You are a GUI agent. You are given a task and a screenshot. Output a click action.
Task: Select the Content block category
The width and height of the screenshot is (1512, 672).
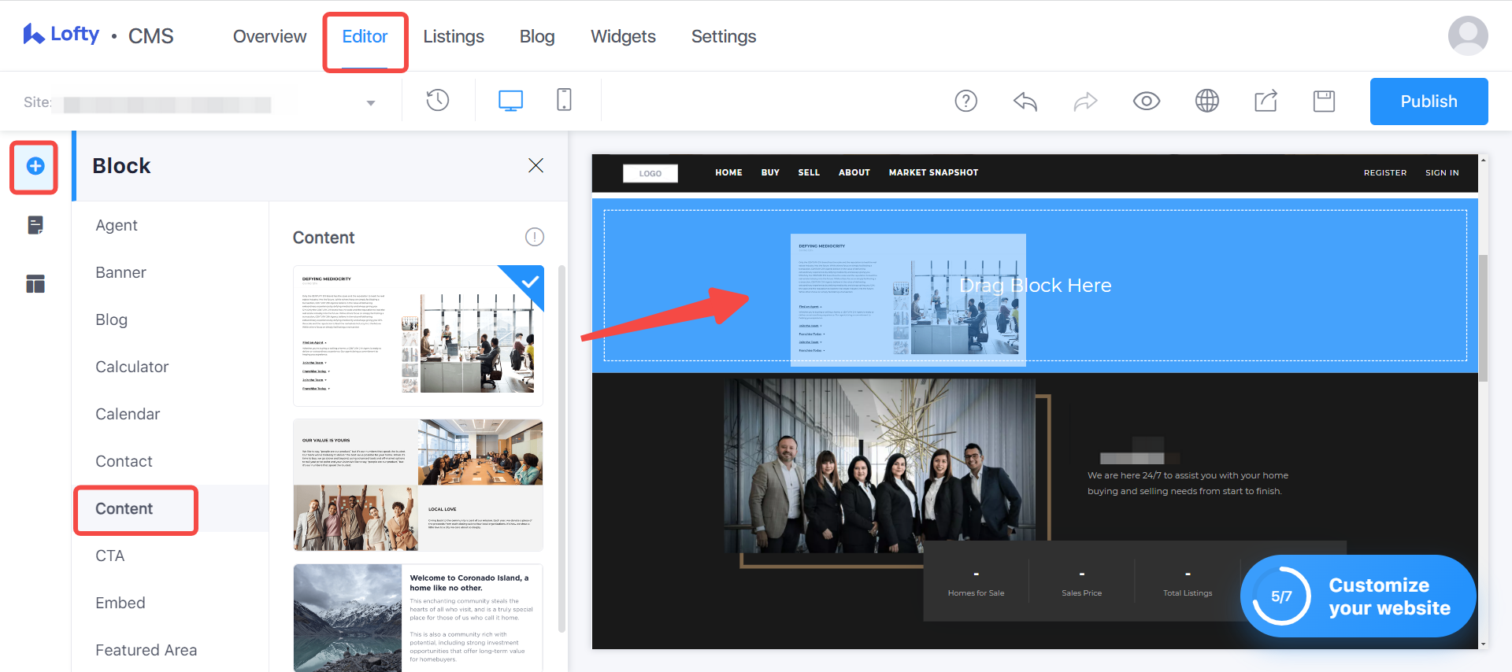124,508
